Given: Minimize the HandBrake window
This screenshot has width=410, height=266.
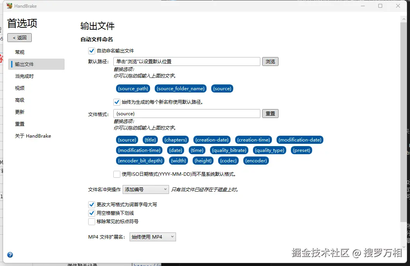Looking at the screenshot, I should pos(363,6).
